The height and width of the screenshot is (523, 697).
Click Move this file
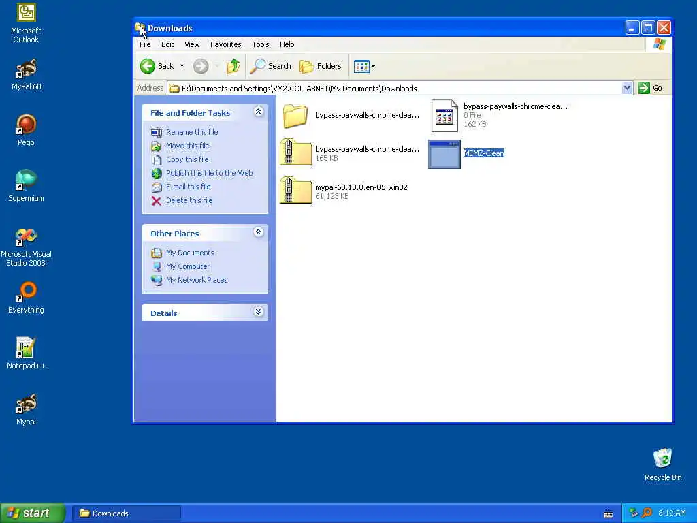coord(187,146)
